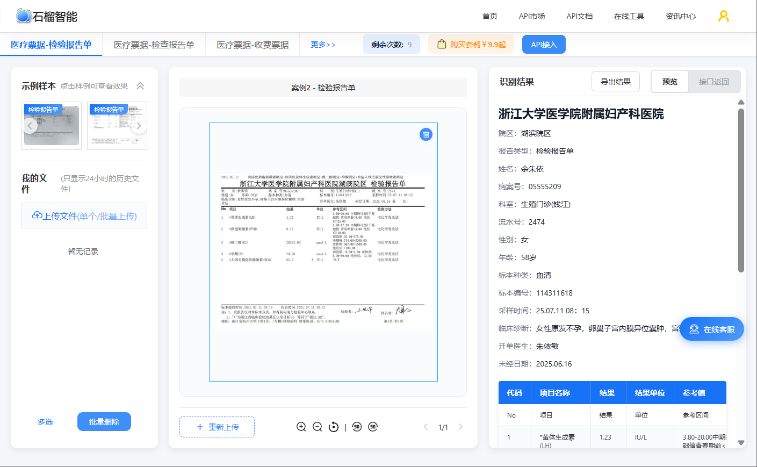Click the 标本编号 value 114311618
757x467 pixels.
coord(554,293)
